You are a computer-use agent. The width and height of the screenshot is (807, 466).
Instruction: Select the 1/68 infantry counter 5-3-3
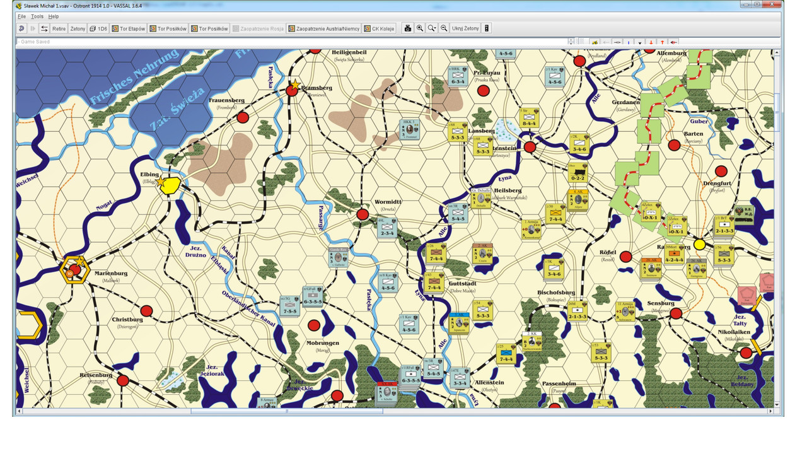[x=458, y=131]
